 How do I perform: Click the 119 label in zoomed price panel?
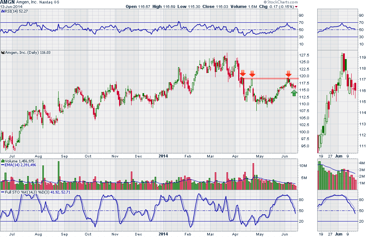363,58
